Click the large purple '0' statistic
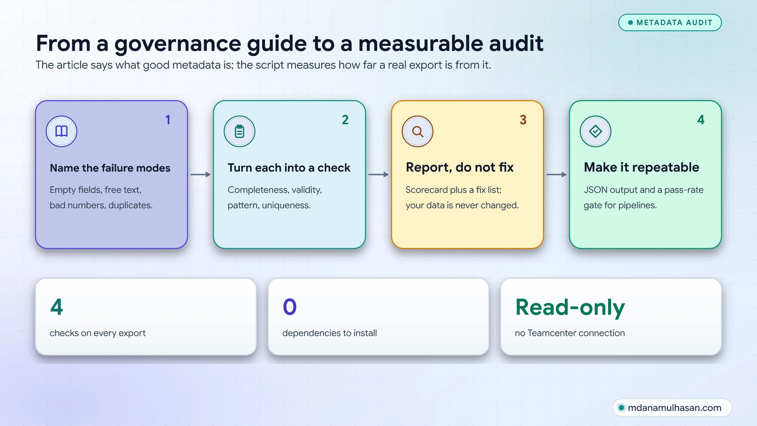757x426 pixels. click(290, 307)
